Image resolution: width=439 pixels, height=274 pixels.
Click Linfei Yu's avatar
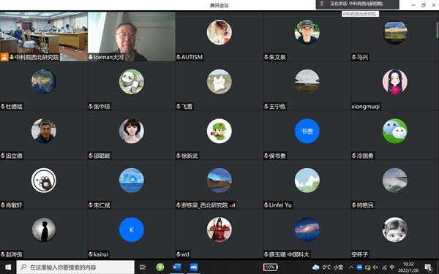307,180
